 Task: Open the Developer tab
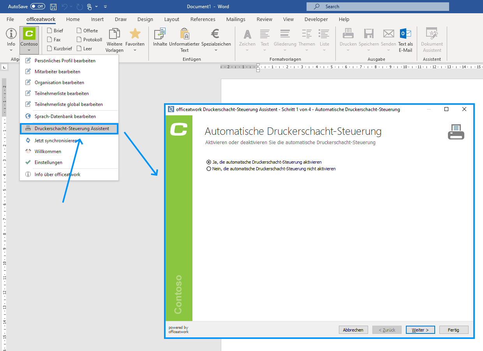tap(316, 19)
